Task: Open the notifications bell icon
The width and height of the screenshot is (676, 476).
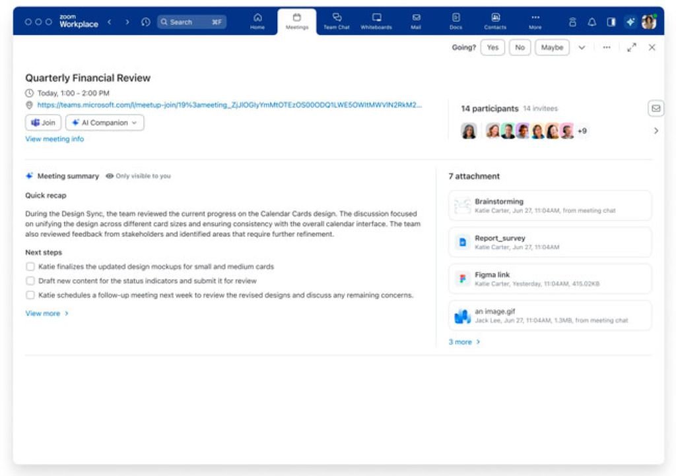Action: [x=592, y=22]
